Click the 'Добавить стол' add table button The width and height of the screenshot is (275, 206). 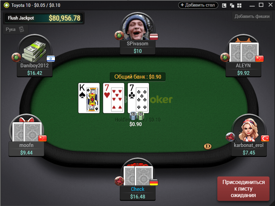click(198, 5)
